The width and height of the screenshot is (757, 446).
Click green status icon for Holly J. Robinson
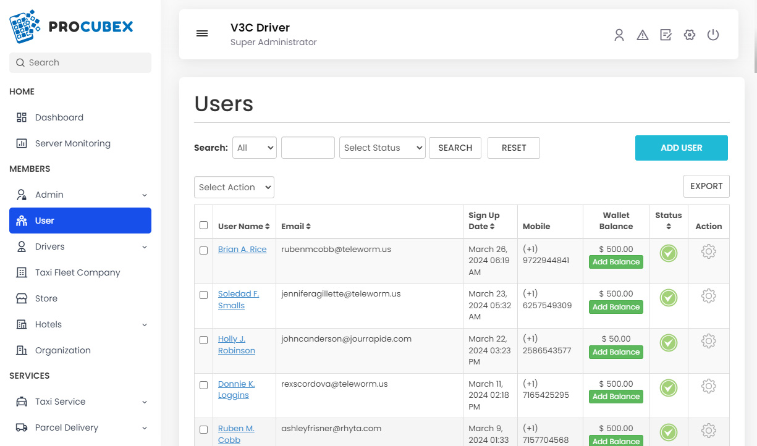(x=668, y=342)
